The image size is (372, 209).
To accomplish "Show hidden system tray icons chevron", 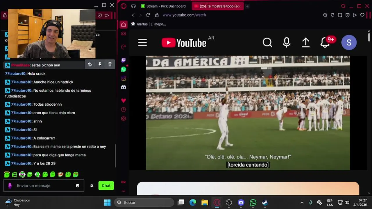I will click(x=302, y=202).
